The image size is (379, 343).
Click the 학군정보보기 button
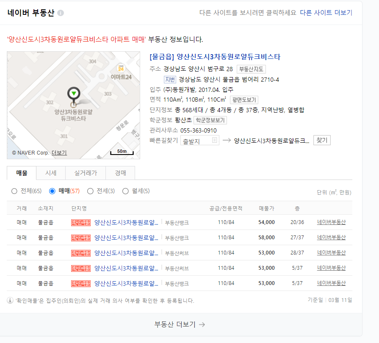[210, 120]
